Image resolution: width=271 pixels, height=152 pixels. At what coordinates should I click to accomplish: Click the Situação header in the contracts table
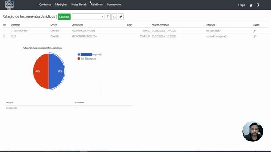point(210,25)
